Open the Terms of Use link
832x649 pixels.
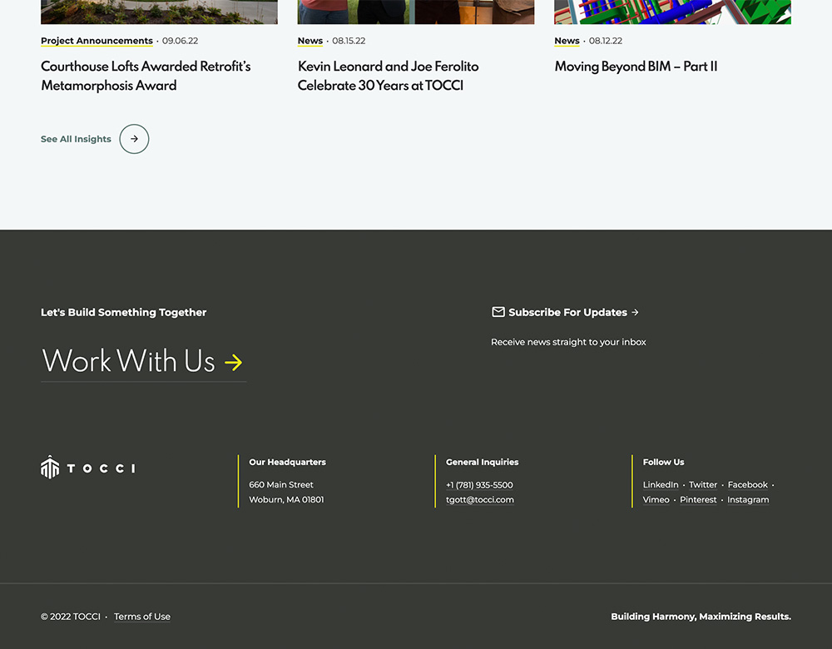tap(142, 617)
